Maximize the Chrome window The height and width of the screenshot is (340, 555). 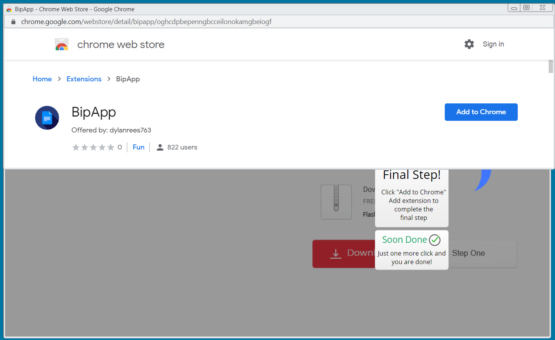click(x=526, y=8)
